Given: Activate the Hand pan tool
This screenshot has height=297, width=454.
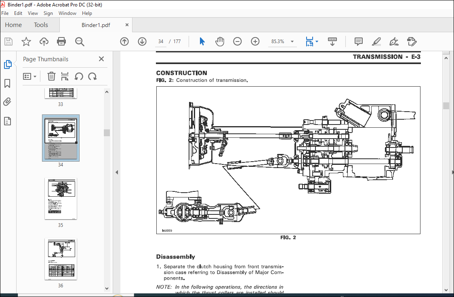Looking at the screenshot, I should pyautogui.click(x=220, y=42).
